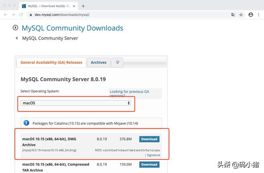The width and height of the screenshot is (264, 173).
Task: Click version 8.0.19 in DMG row
Action: click(x=102, y=139)
